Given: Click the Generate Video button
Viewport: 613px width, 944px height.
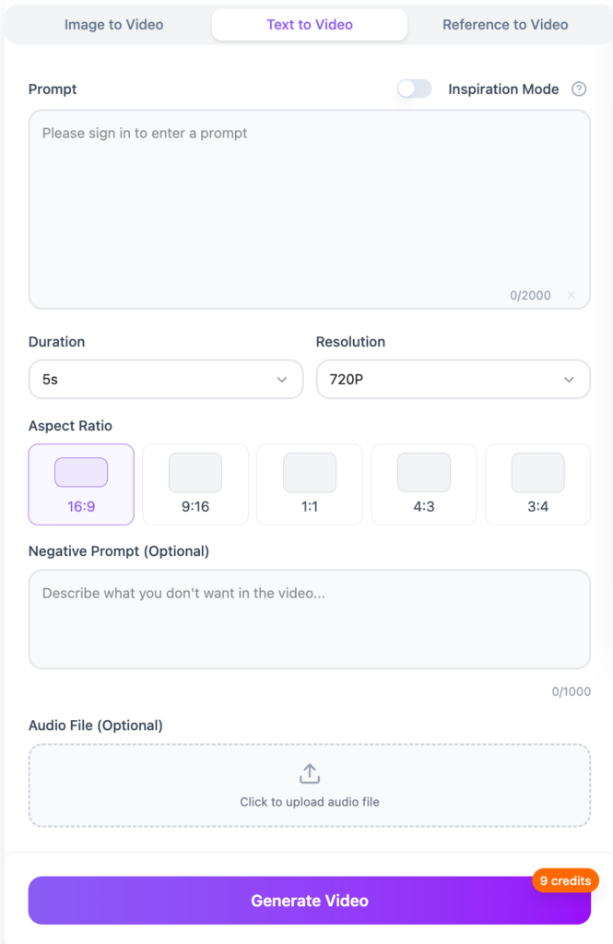Looking at the screenshot, I should 310,900.
